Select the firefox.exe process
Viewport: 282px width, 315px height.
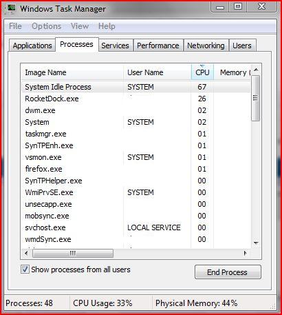136,169
